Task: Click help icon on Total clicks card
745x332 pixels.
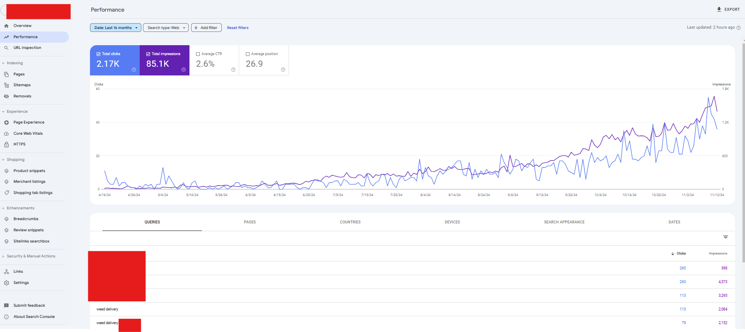Action: coord(134,70)
